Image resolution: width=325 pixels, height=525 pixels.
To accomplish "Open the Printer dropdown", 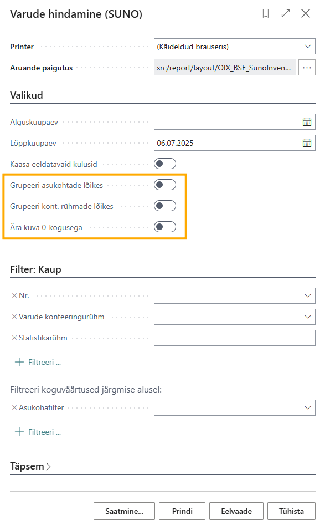I will (x=234, y=47).
